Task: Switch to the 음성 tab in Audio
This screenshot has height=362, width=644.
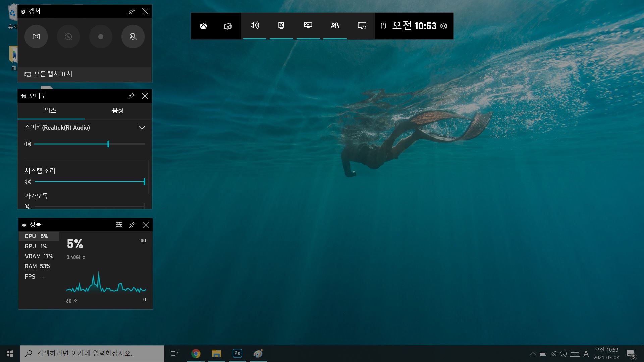Action: pos(118,111)
